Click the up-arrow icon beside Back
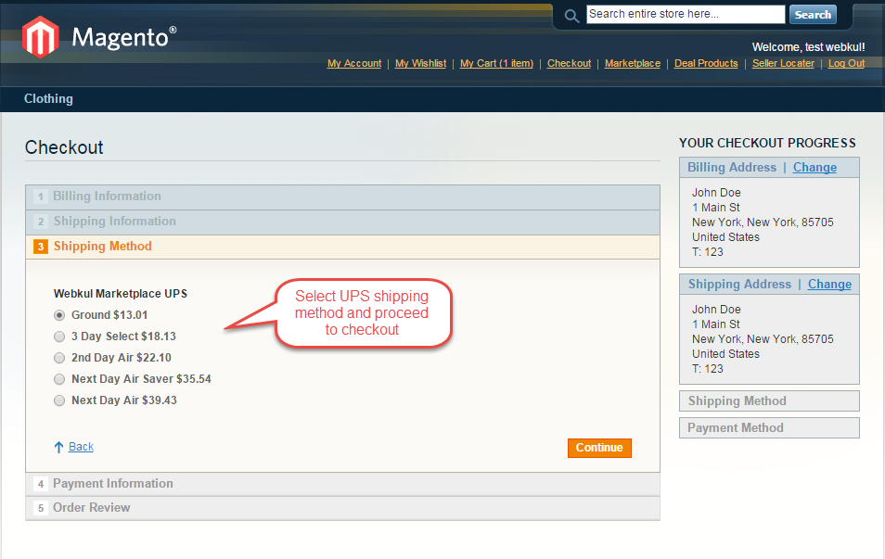This screenshot has width=885, height=559. click(58, 448)
